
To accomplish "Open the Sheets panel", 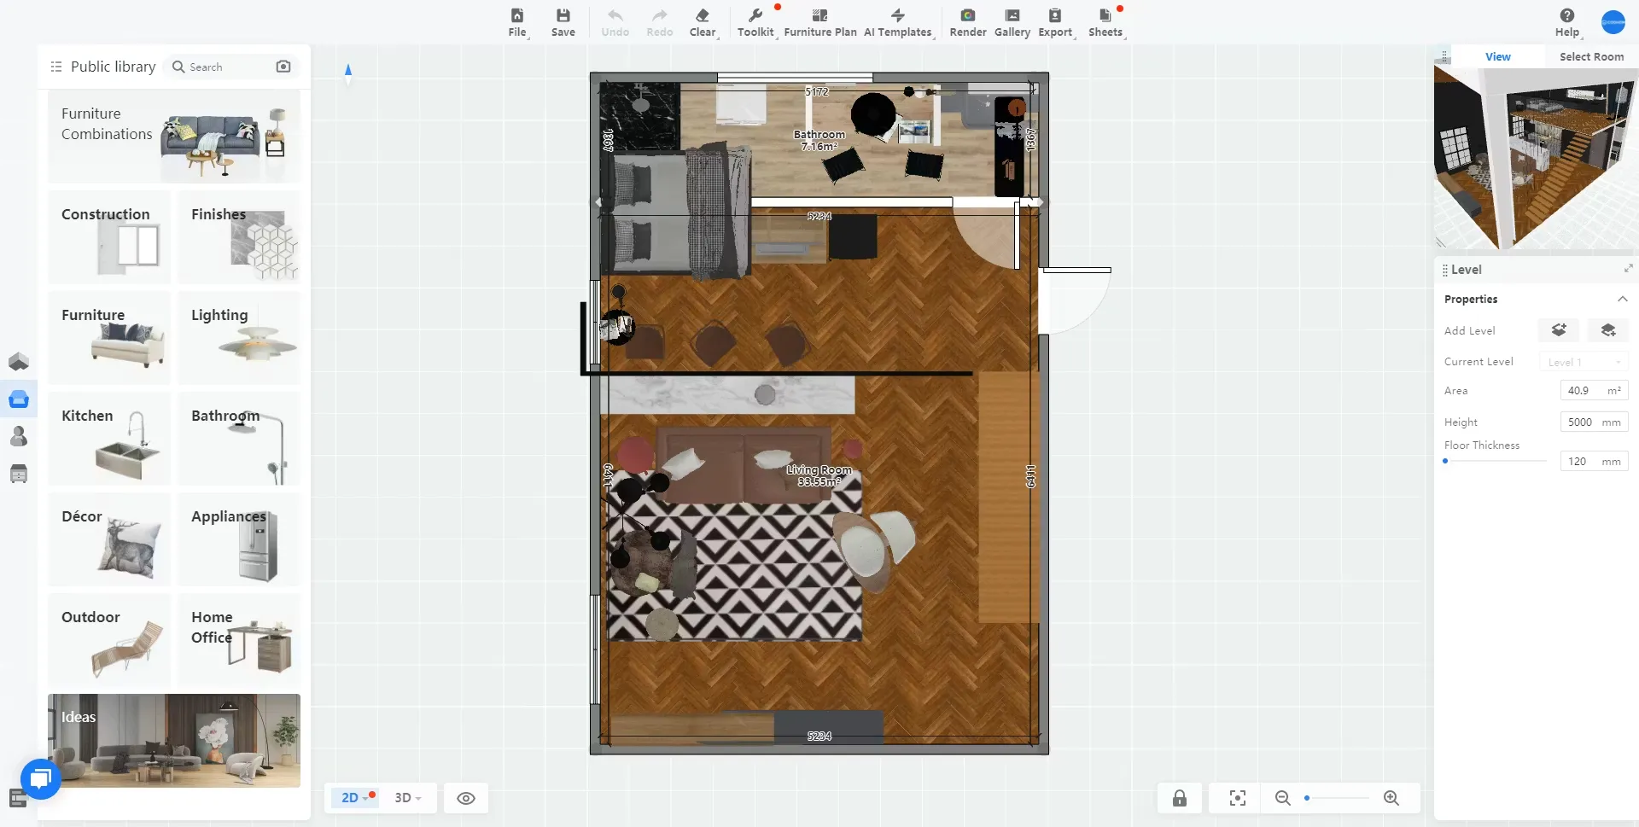I will click(x=1104, y=22).
